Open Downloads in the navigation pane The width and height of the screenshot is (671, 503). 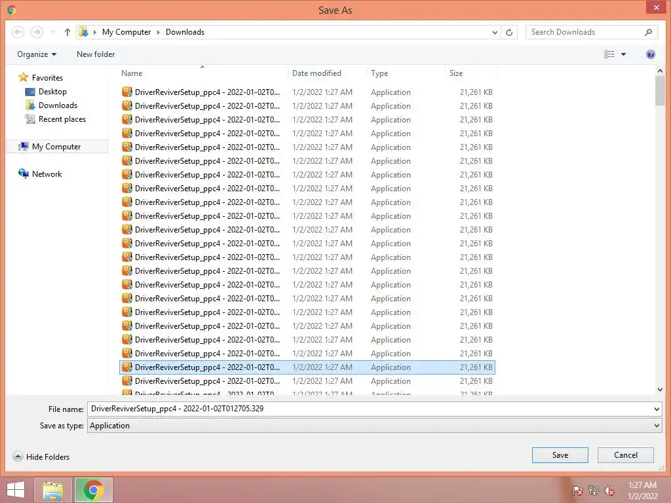[58, 105]
